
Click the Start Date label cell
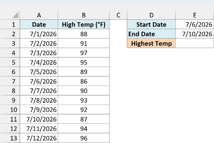pos(151,24)
